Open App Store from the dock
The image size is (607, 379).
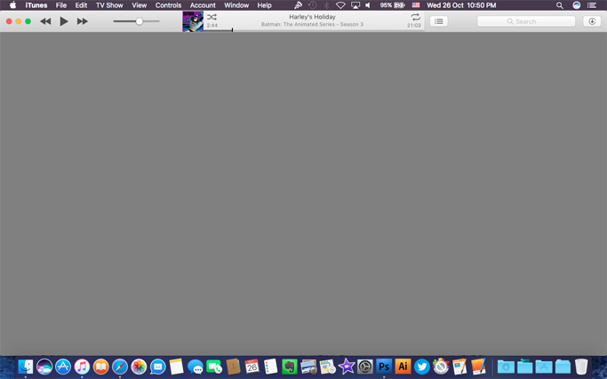click(63, 367)
